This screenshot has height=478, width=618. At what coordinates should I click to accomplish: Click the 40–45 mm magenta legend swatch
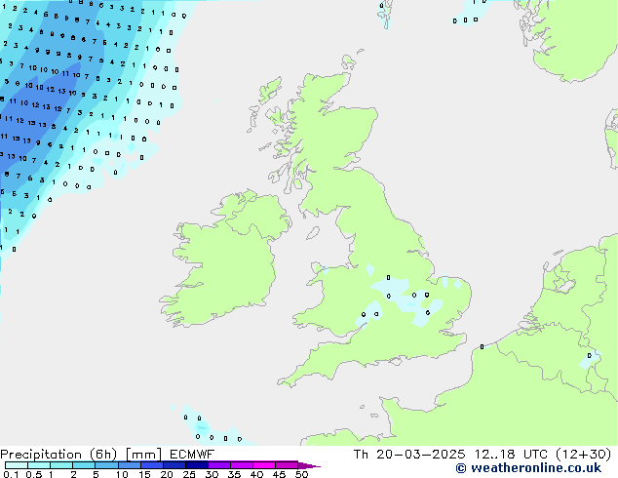click(x=264, y=465)
